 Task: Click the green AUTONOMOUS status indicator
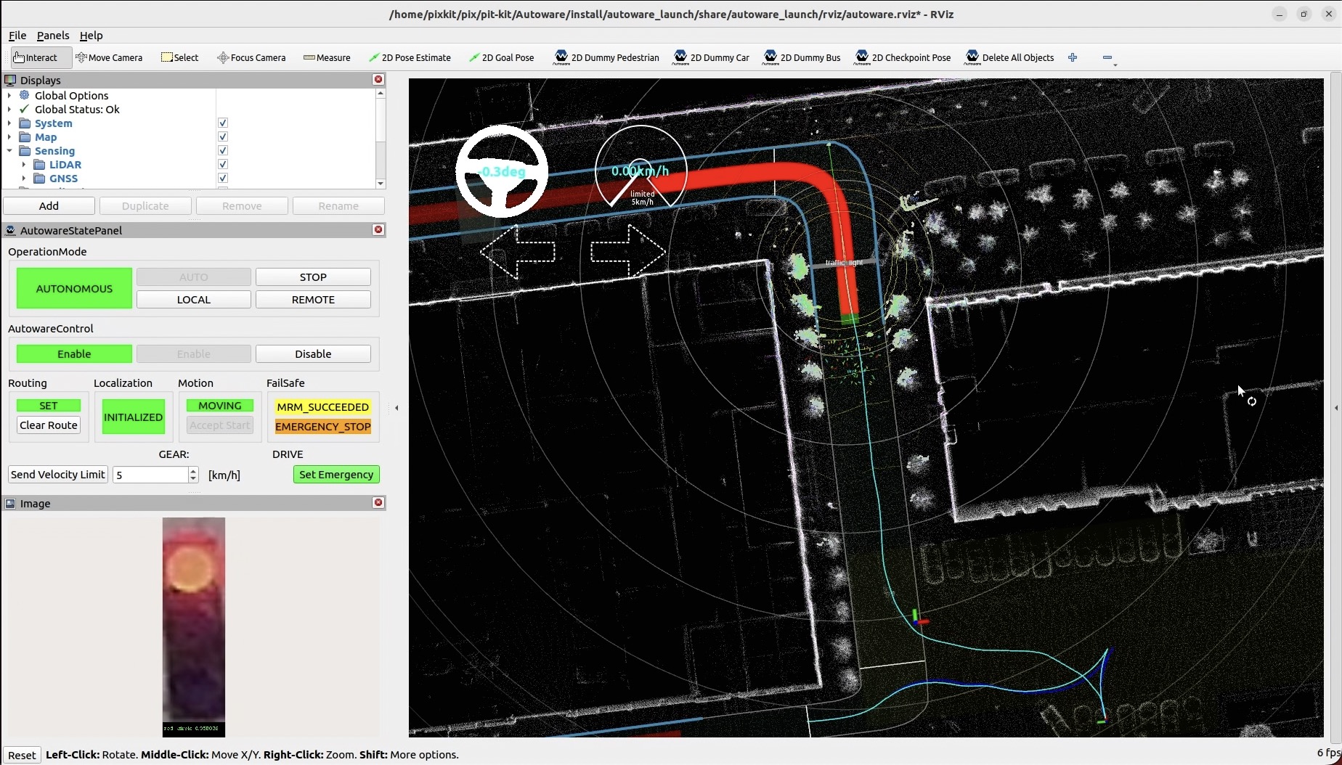[74, 288]
